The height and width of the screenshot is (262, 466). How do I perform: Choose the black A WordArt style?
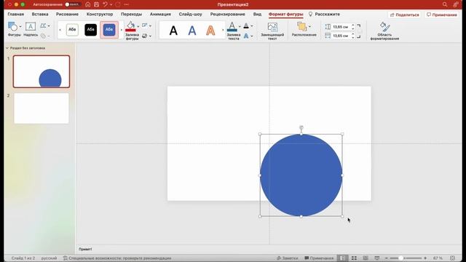point(173,31)
